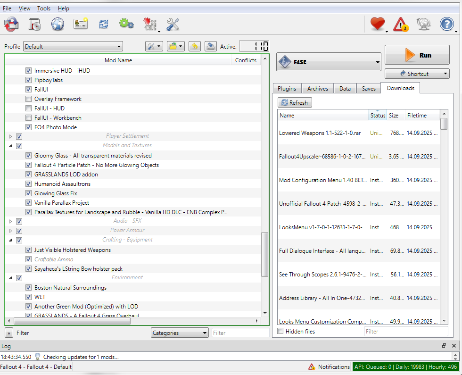The height and width of the screenshot is (375, 462).
Task: Click the downloads list scrollbar thumb
Action: pyautogui.click(x=444, y=124)
